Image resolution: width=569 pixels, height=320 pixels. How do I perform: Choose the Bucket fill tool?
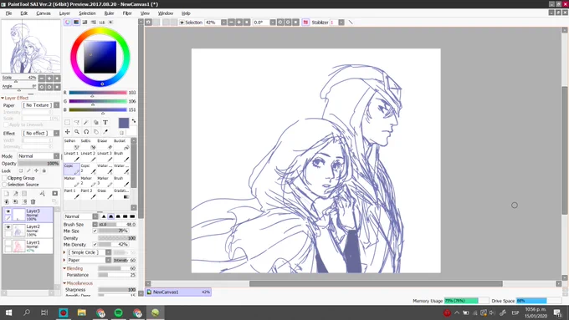point(121,144)
